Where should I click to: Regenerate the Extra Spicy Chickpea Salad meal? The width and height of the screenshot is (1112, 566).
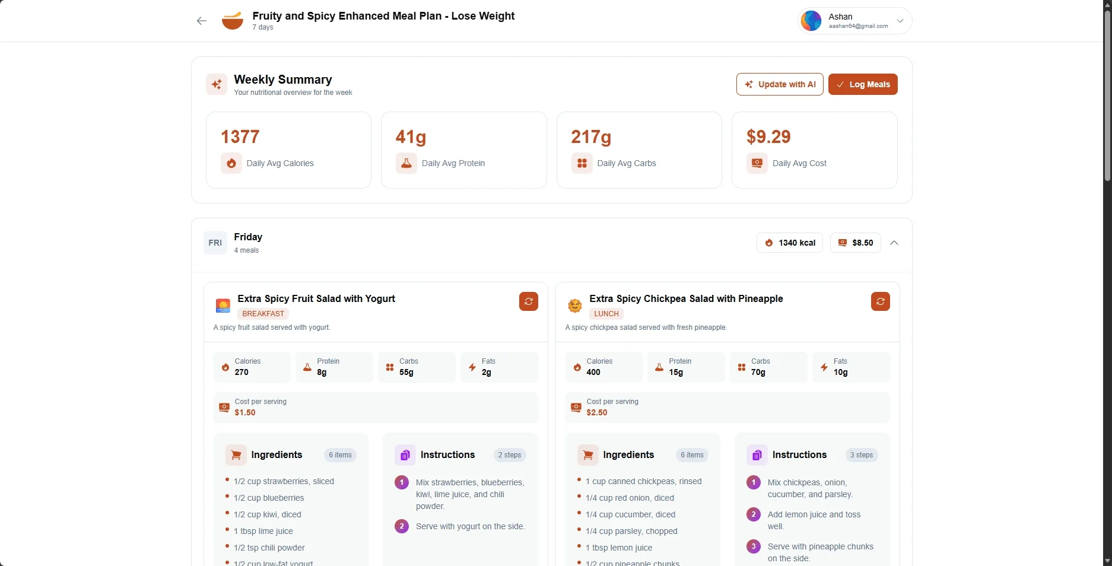pos(880,301)
